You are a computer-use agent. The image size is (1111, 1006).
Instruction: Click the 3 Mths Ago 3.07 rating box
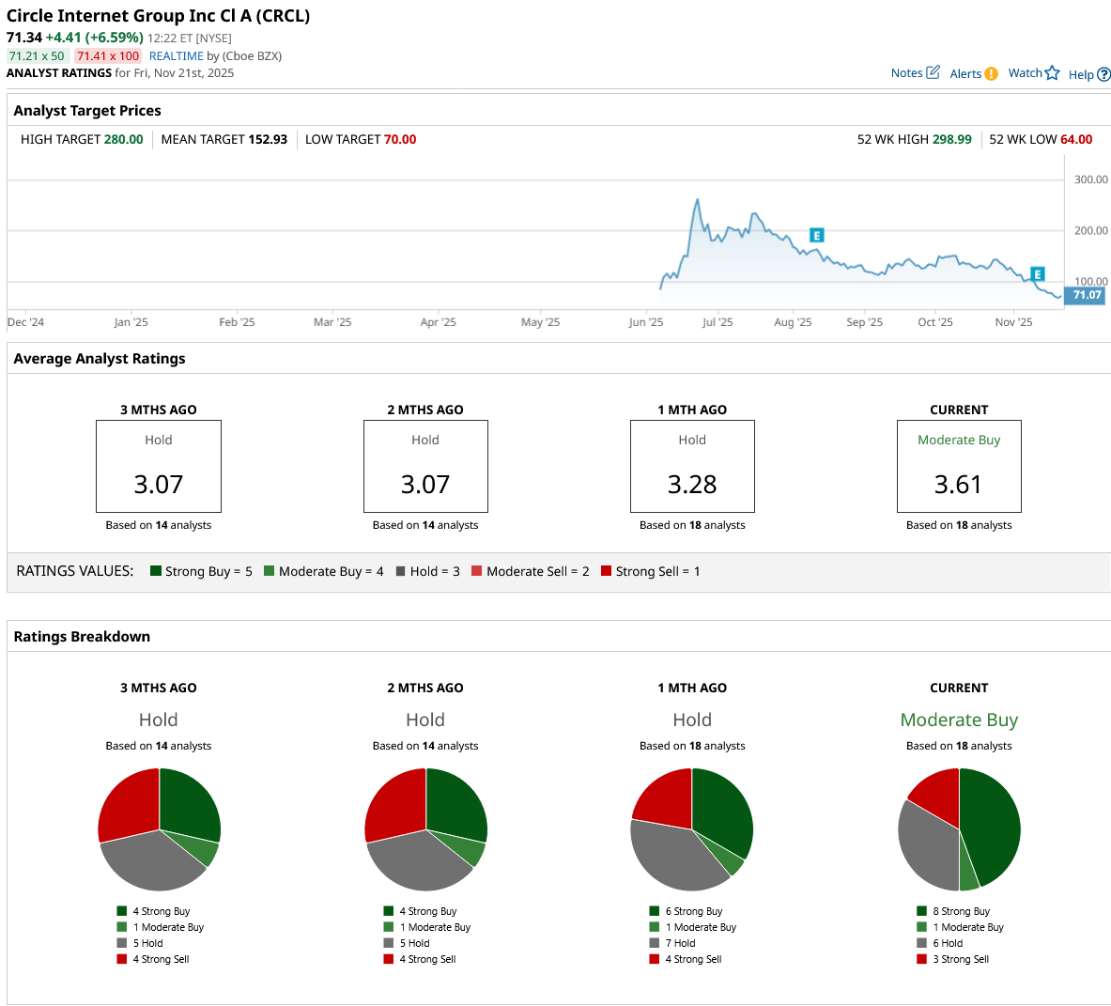159,466
